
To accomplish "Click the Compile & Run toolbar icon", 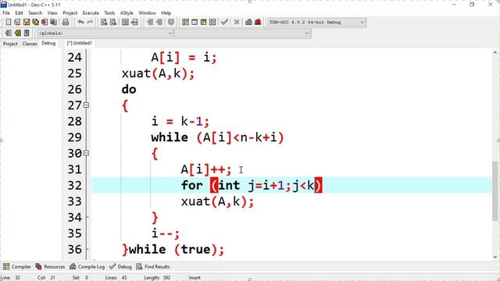I will (x=203, y=22).
